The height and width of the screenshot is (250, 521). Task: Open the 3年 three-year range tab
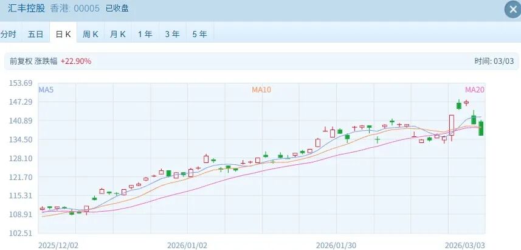pyautogui.click(x=172, y=34)
